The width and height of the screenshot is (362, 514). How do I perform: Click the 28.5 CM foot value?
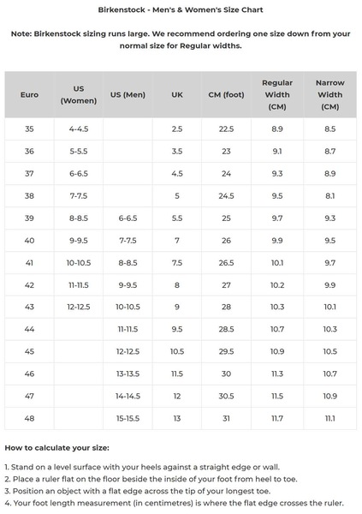pos(227,330)
